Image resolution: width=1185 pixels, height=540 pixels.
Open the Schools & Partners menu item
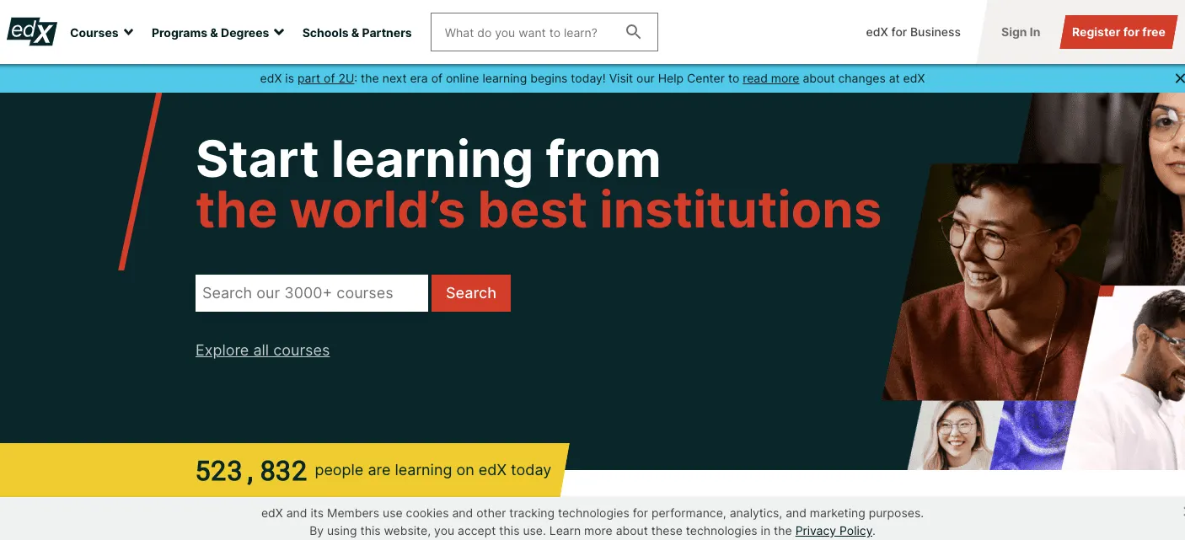(357, 33)
